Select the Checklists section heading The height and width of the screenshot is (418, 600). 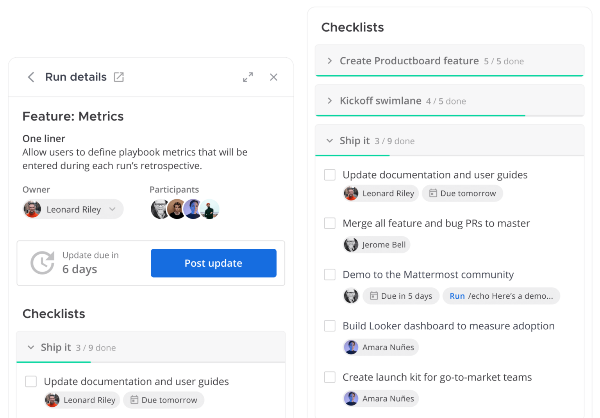(x=352, y=27)
